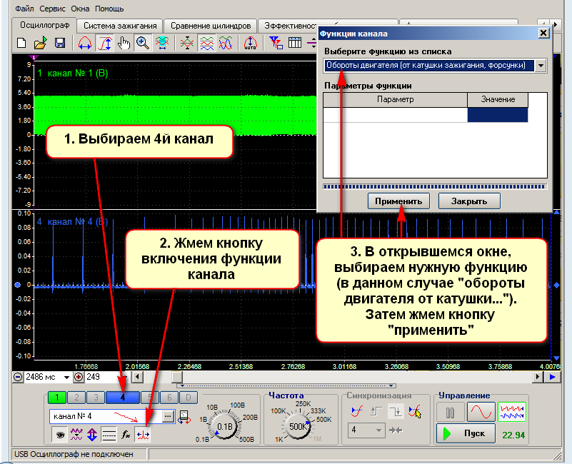The image size is (572, 464).
Task: Toggle channel 4 visibility eye
Action: click(60, 434)
